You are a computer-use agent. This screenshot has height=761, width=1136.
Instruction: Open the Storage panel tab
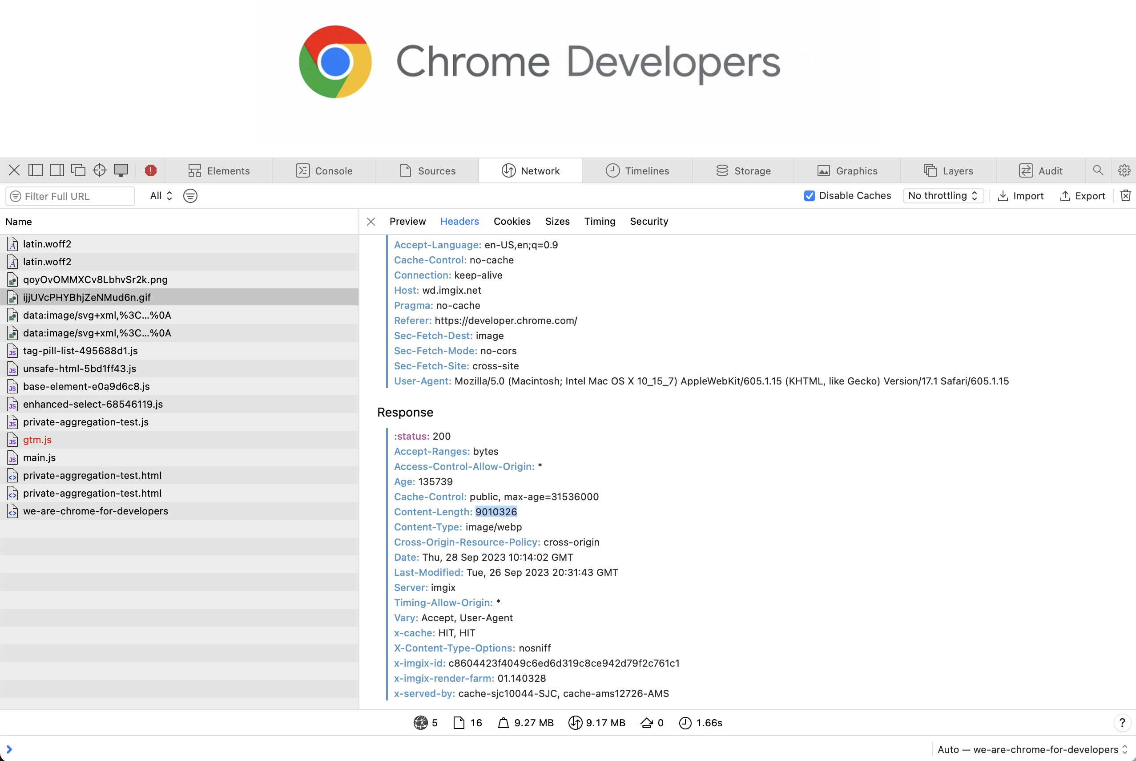tap(744, 170)
